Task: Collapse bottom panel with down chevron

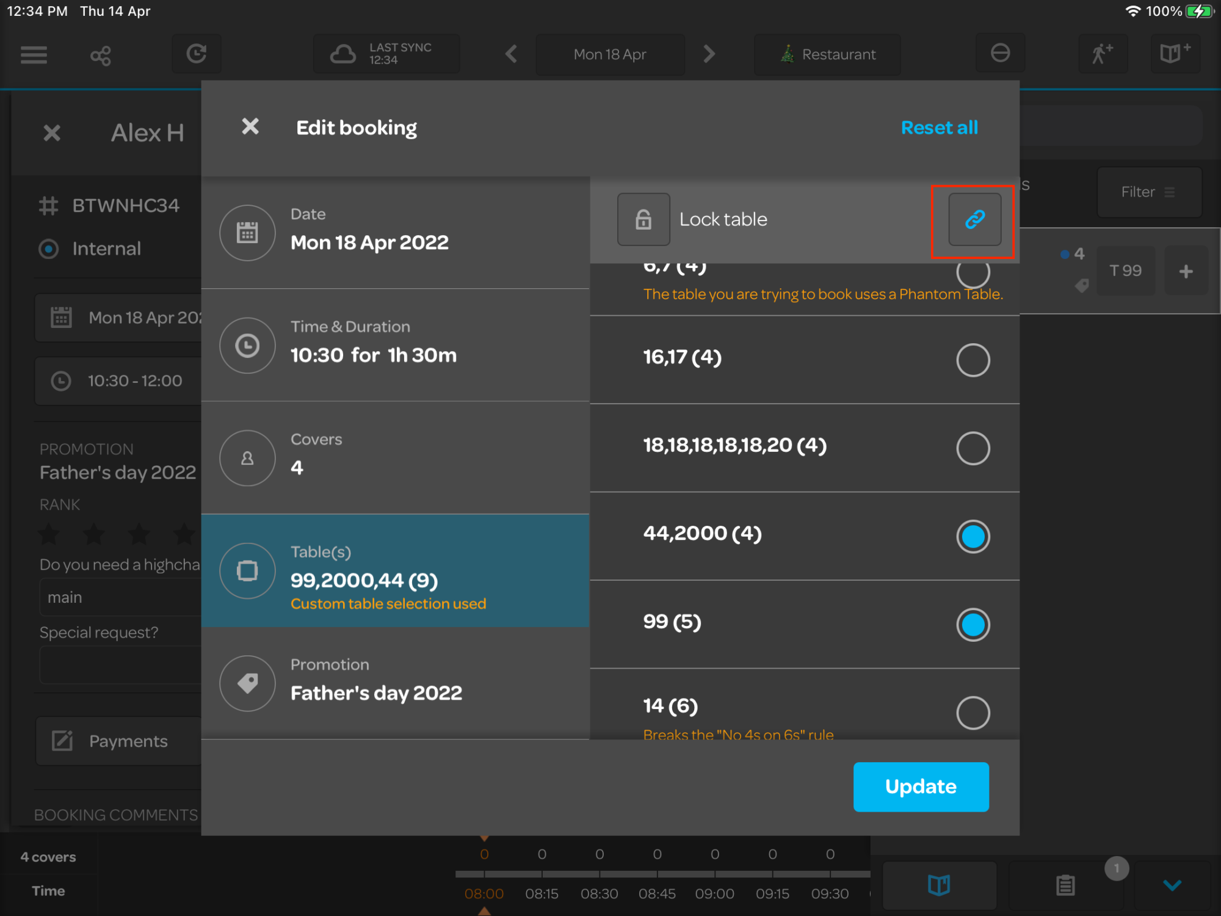Action: click(x=1172, y=885)
